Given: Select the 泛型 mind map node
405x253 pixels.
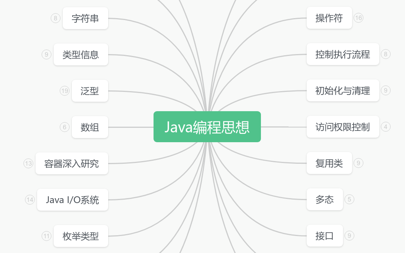Looking at the screenshot, I should pyautogui.click(x=90, y=91).
